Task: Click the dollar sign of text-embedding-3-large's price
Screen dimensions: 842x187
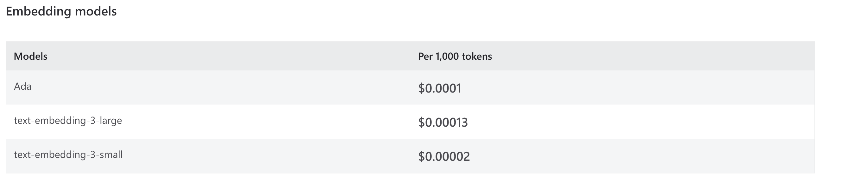Action: (x=421, y=122)
